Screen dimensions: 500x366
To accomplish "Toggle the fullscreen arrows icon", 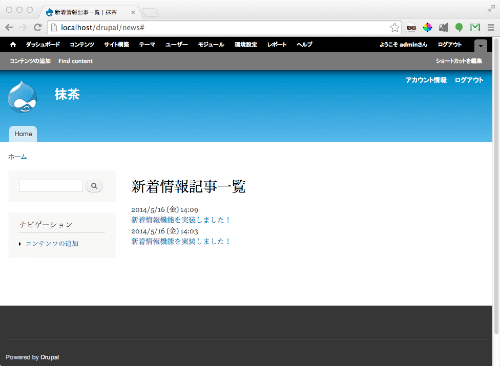I will 491,9.
